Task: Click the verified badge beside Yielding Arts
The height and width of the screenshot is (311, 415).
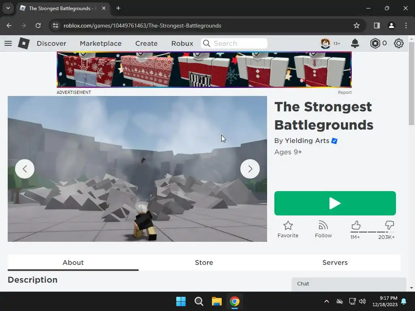Action: coord(334,141)
